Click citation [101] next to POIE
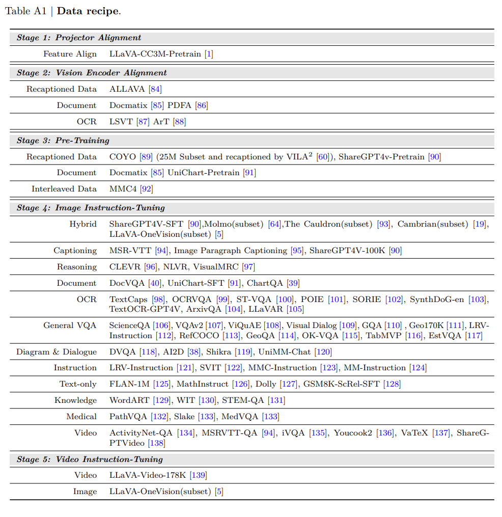 tap(337, 300)
